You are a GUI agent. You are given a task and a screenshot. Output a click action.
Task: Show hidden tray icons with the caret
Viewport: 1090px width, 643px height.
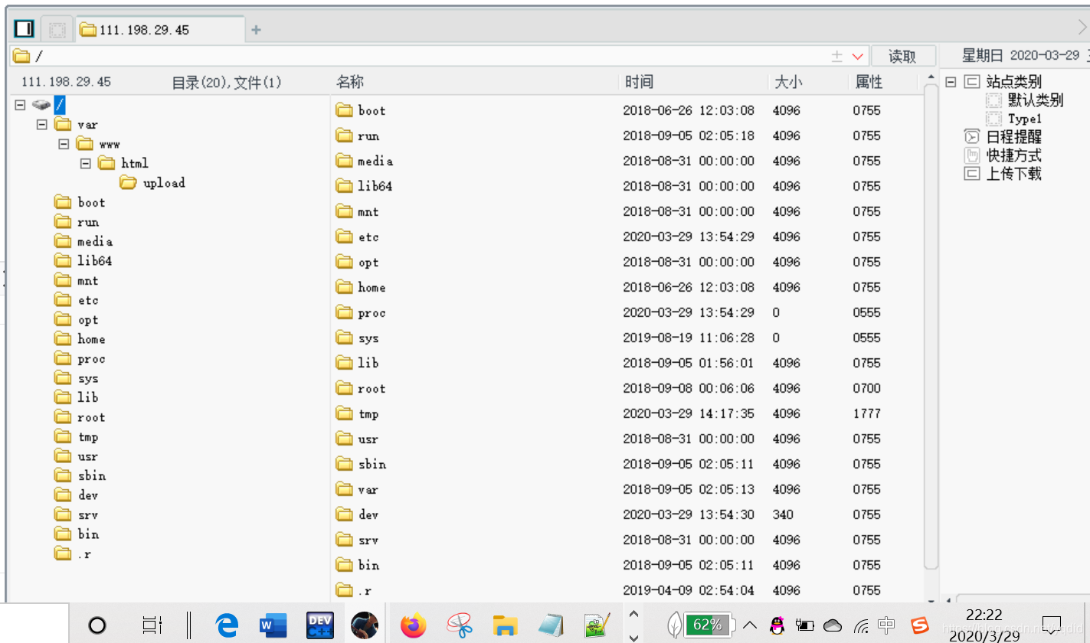tap(749, 625)
